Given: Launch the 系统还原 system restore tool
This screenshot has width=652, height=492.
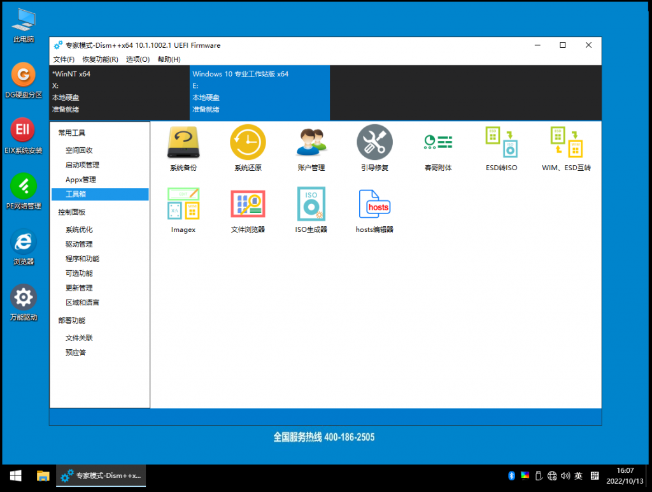Looking at the screenshot, I should 248,148.
